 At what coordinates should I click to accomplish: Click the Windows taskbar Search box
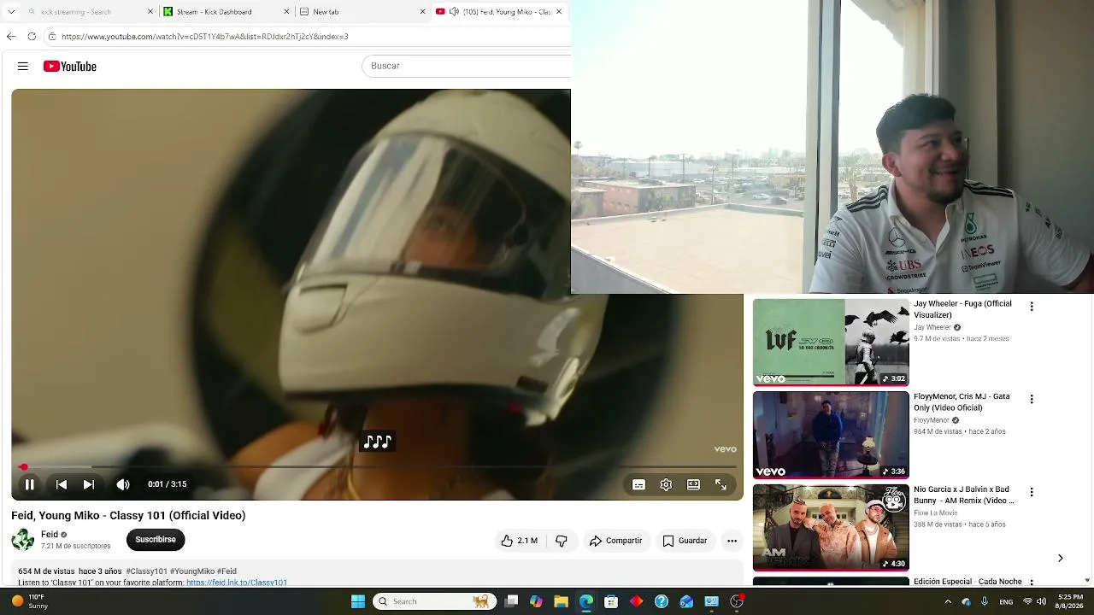click(436, 601)
